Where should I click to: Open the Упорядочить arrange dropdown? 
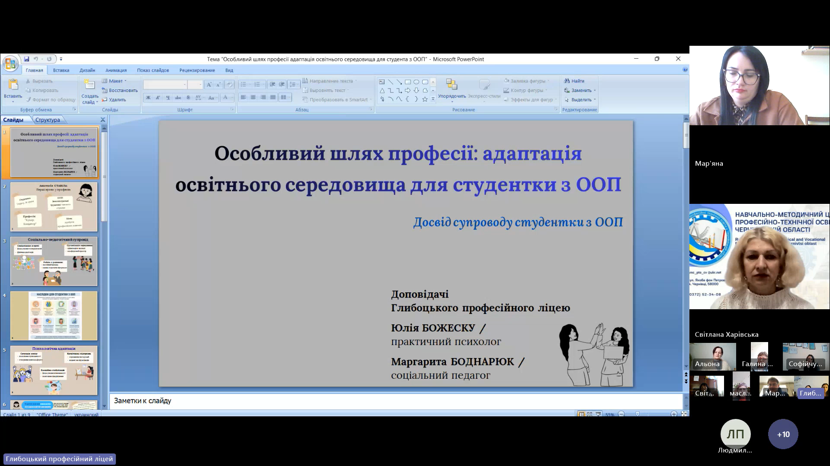click(452, 96)
